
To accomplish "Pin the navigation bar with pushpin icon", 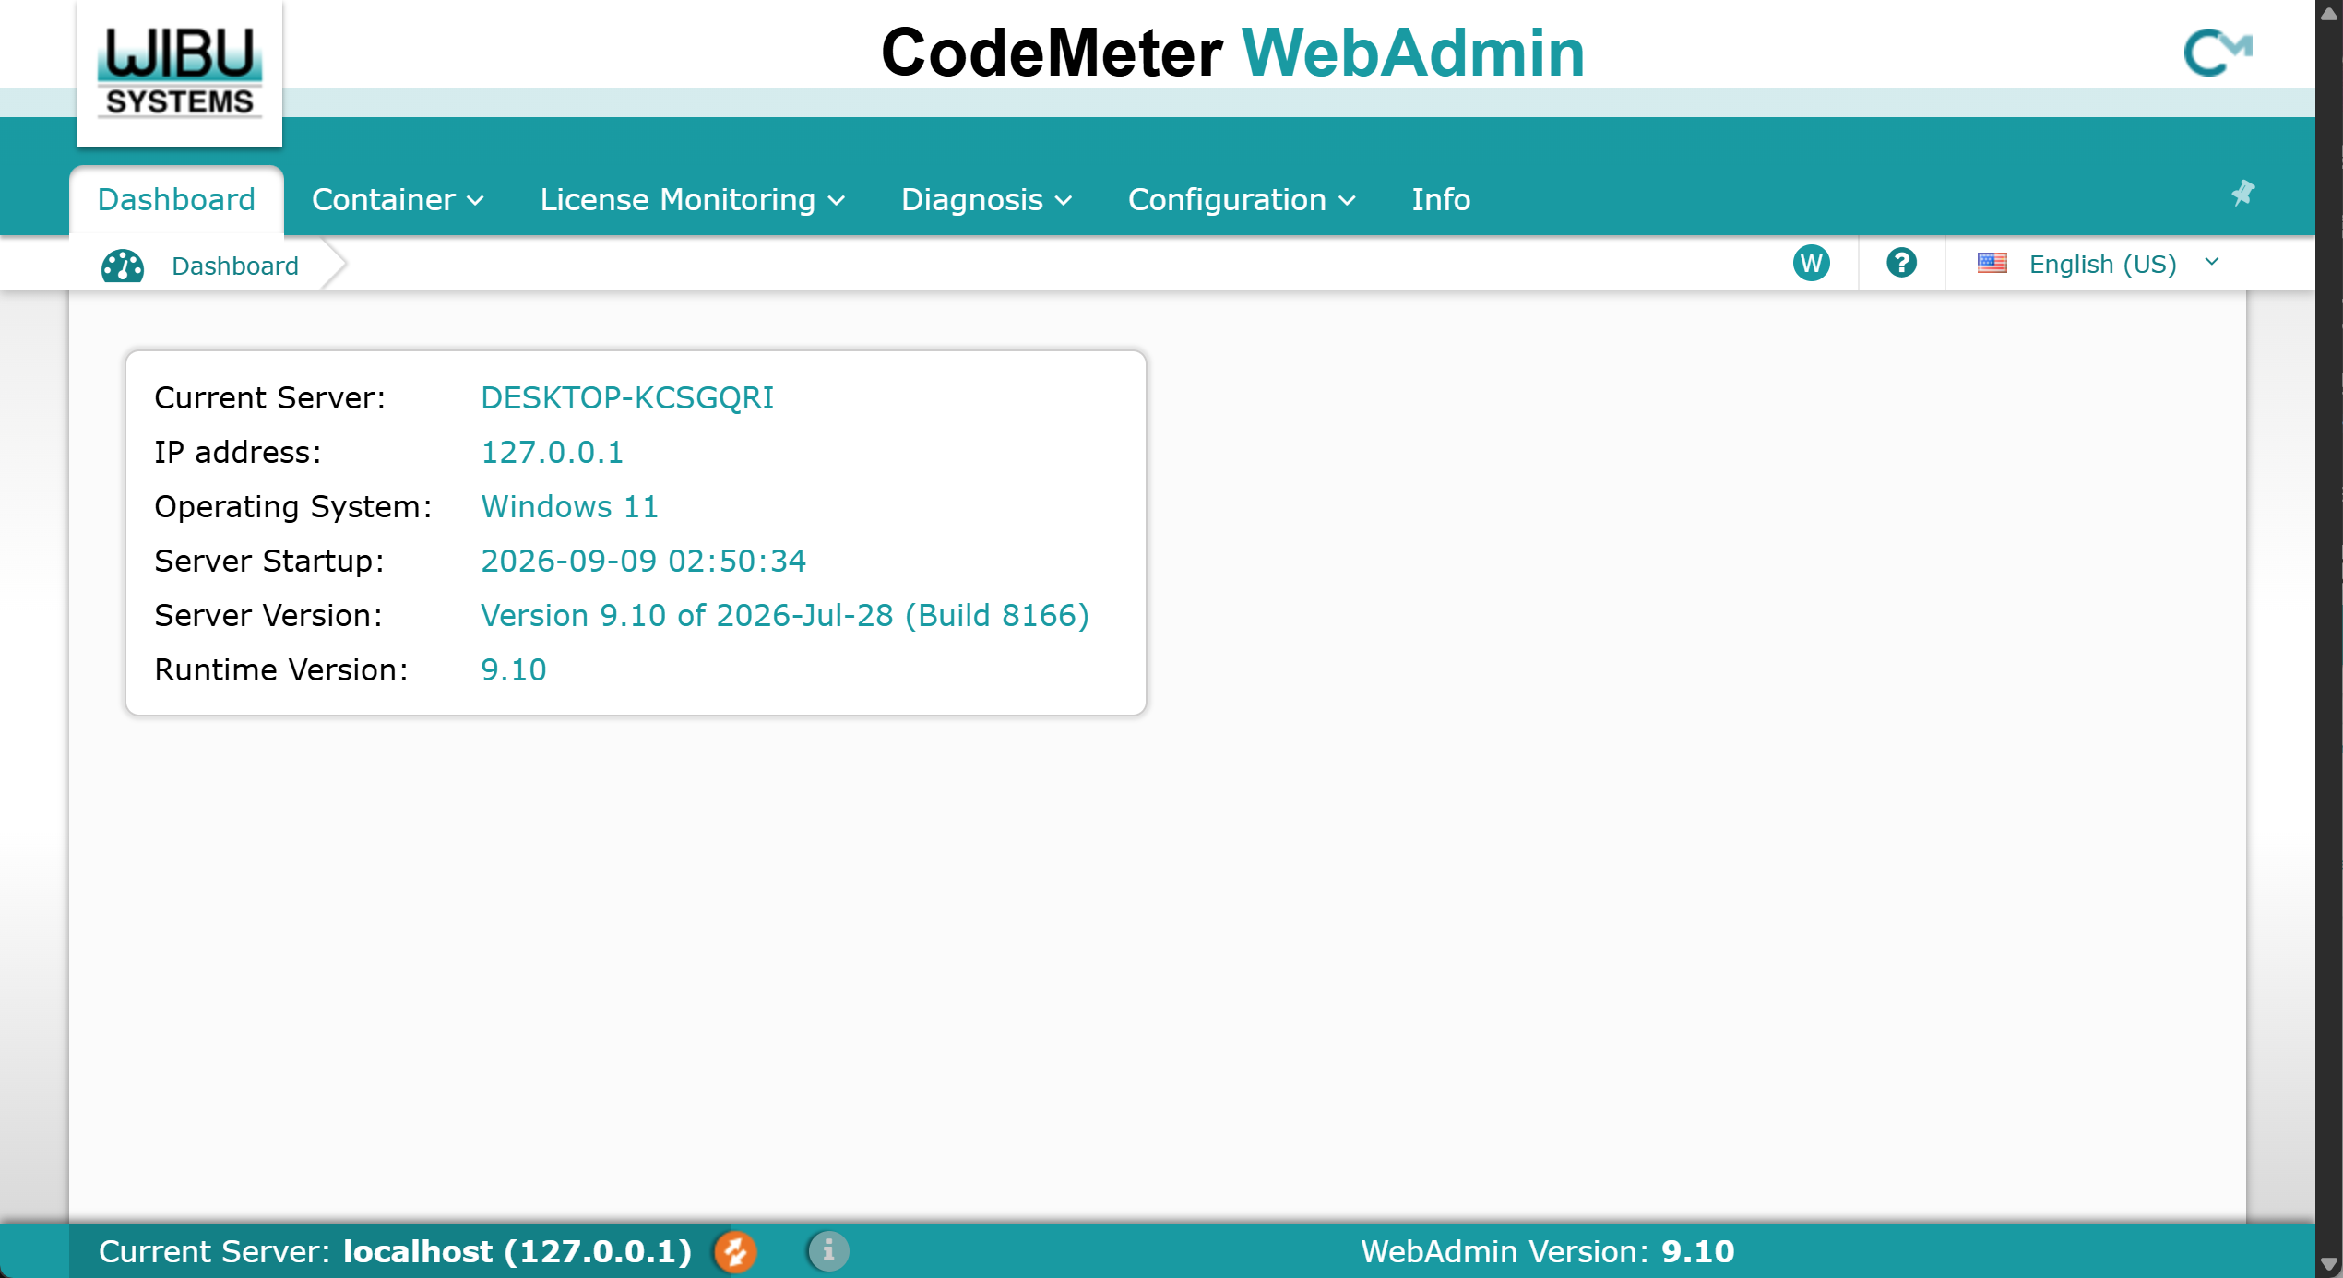I will point(2242,193).
